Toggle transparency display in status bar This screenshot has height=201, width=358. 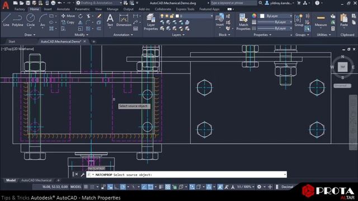coord(168,187)
